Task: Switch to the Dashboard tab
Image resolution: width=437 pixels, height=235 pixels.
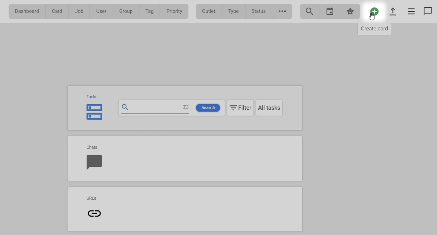Action: tap(27, 11)
